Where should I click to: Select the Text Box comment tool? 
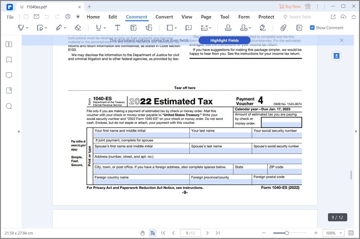pyautogui.click(x=133, y=28)
